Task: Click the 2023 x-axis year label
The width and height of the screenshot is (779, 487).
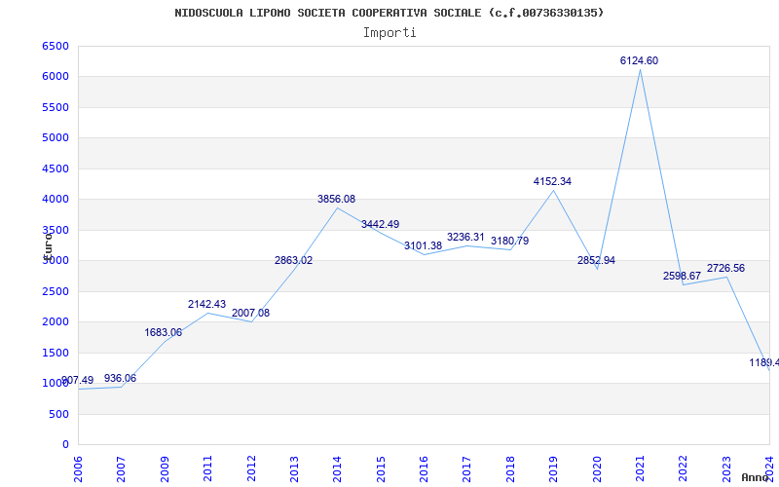Action: coord(726,469)
